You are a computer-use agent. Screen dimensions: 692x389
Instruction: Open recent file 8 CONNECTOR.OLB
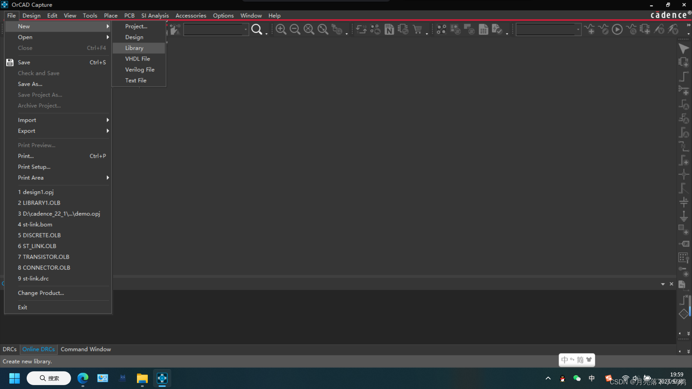(x=58, y=268)
